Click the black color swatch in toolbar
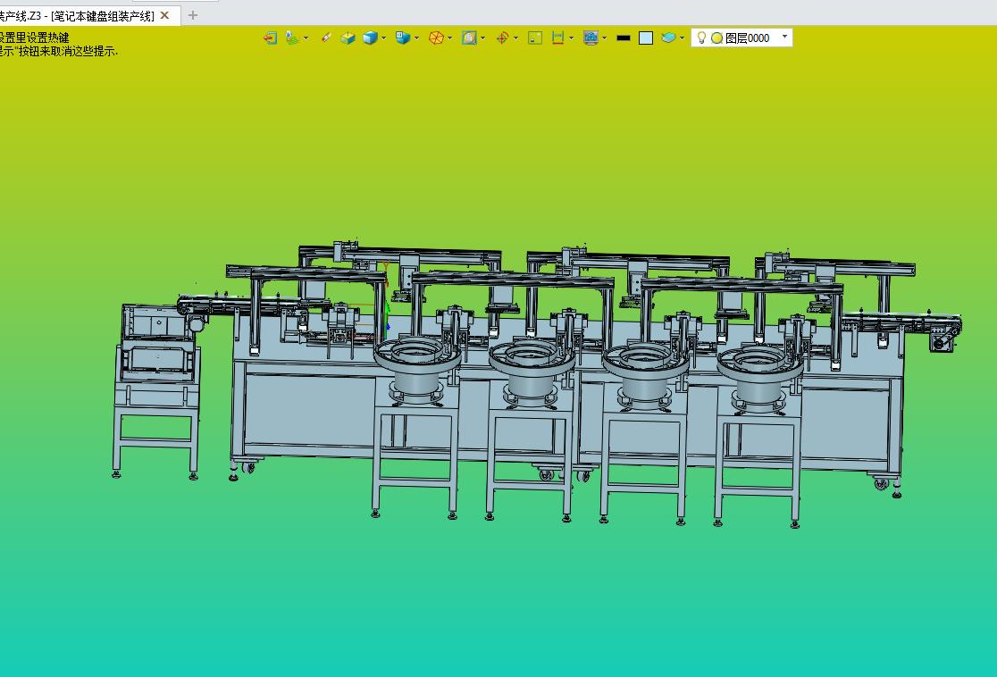 coord(624,38)
